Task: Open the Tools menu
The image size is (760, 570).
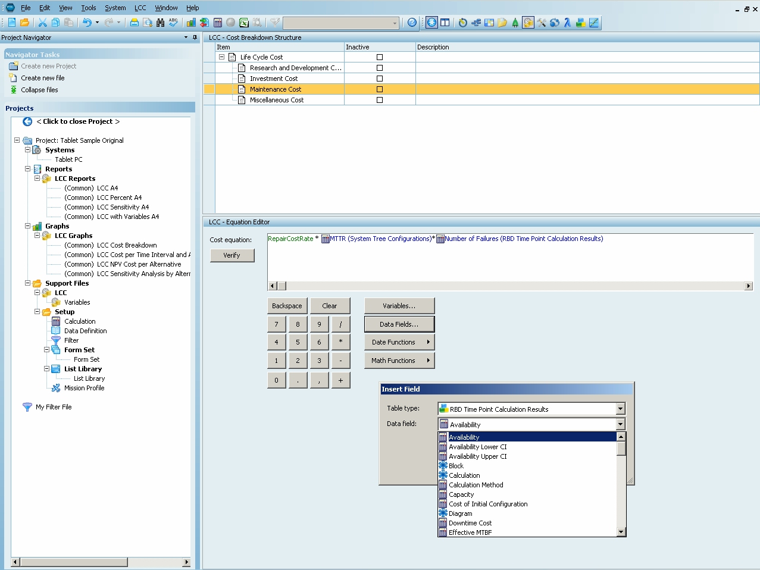Action: (88, 8)
